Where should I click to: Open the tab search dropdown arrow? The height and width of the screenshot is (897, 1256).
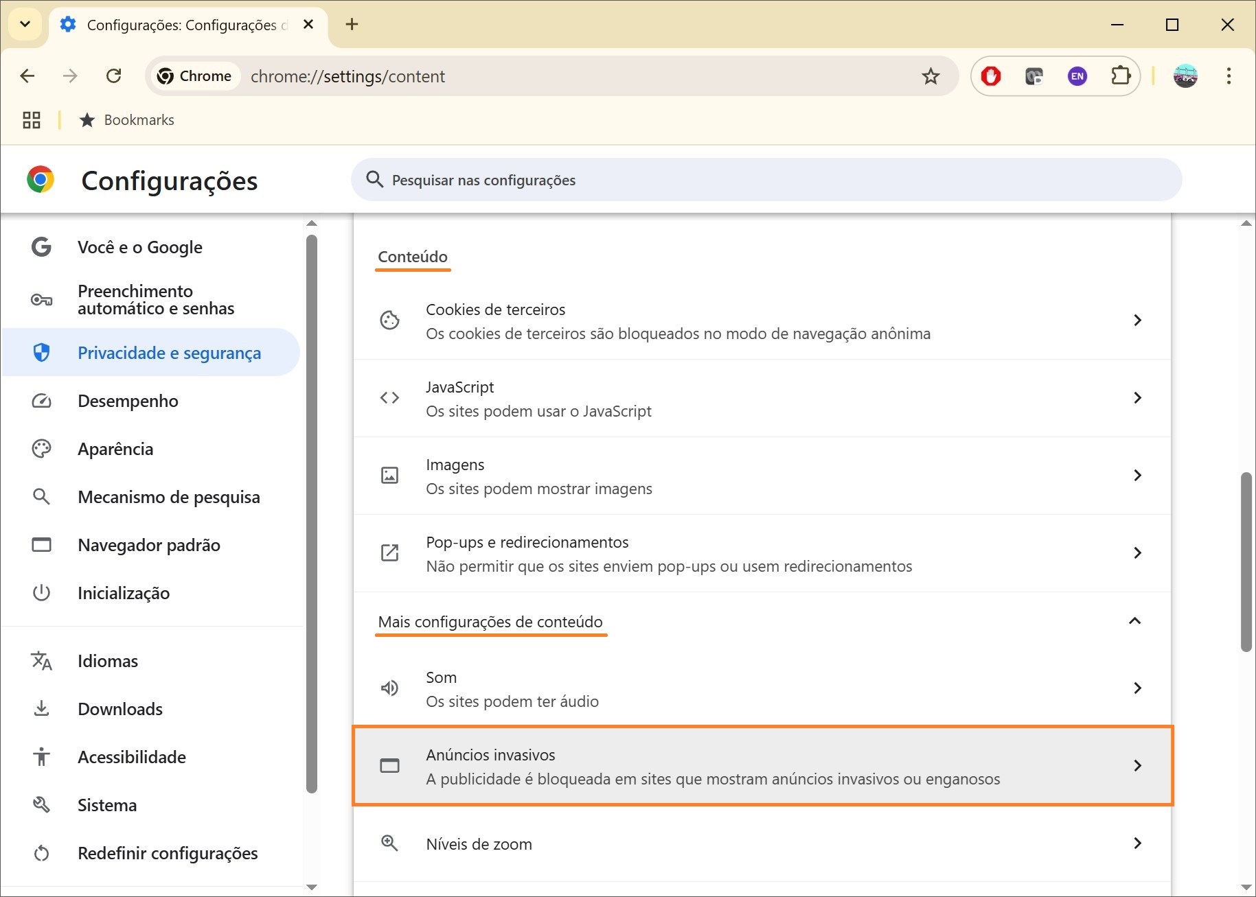[x=25, y=25]
